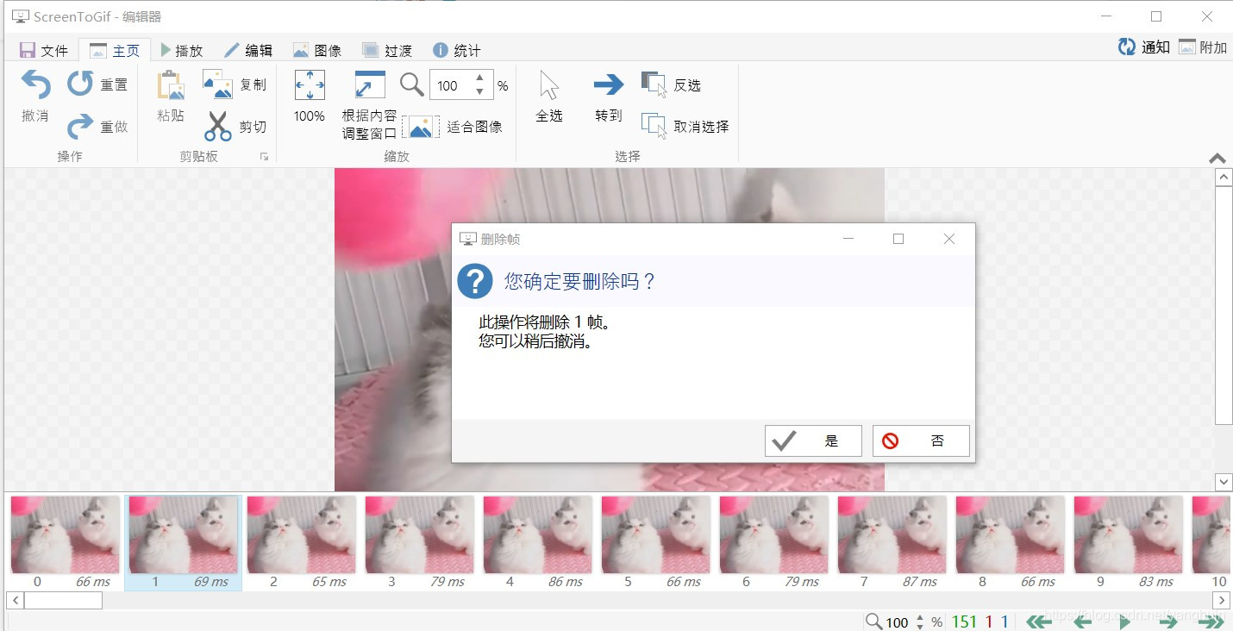
Task: Cancel deletion with No (否) button
Action: point(921,440)
